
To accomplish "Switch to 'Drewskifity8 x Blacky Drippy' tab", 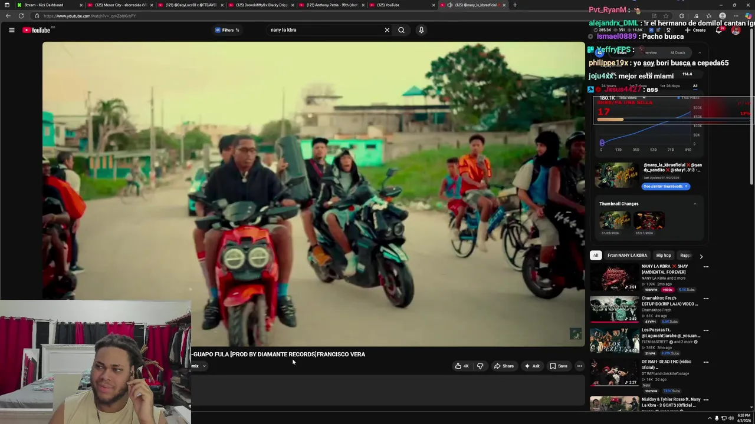I will (x=261, y=5).
